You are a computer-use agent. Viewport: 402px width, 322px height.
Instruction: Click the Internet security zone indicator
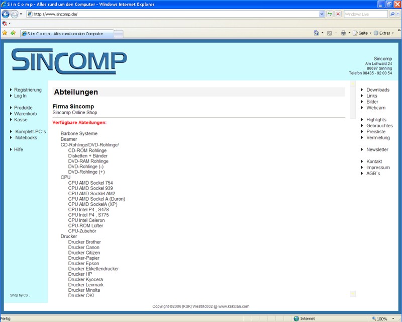[x=305, y=318]
